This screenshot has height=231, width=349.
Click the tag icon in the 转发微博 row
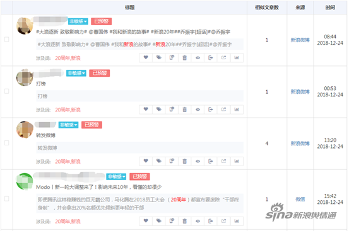pyautogui.click(x=158, y=161)
